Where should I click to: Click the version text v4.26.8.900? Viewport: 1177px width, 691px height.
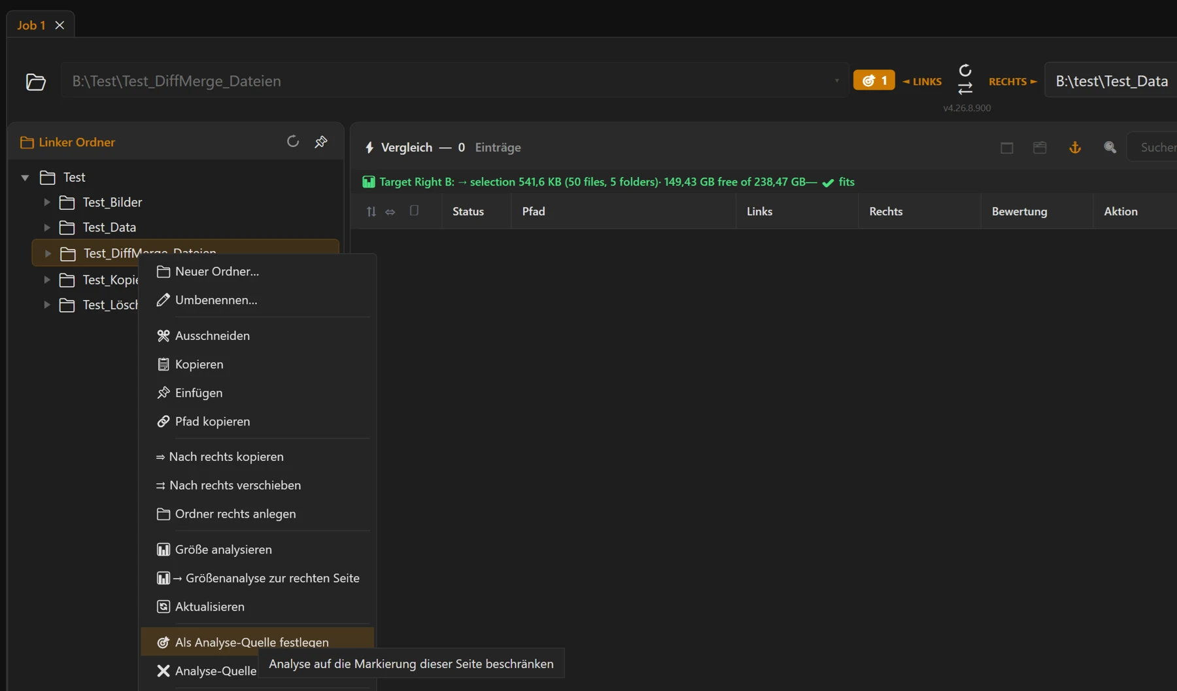(x=966, y=108)
